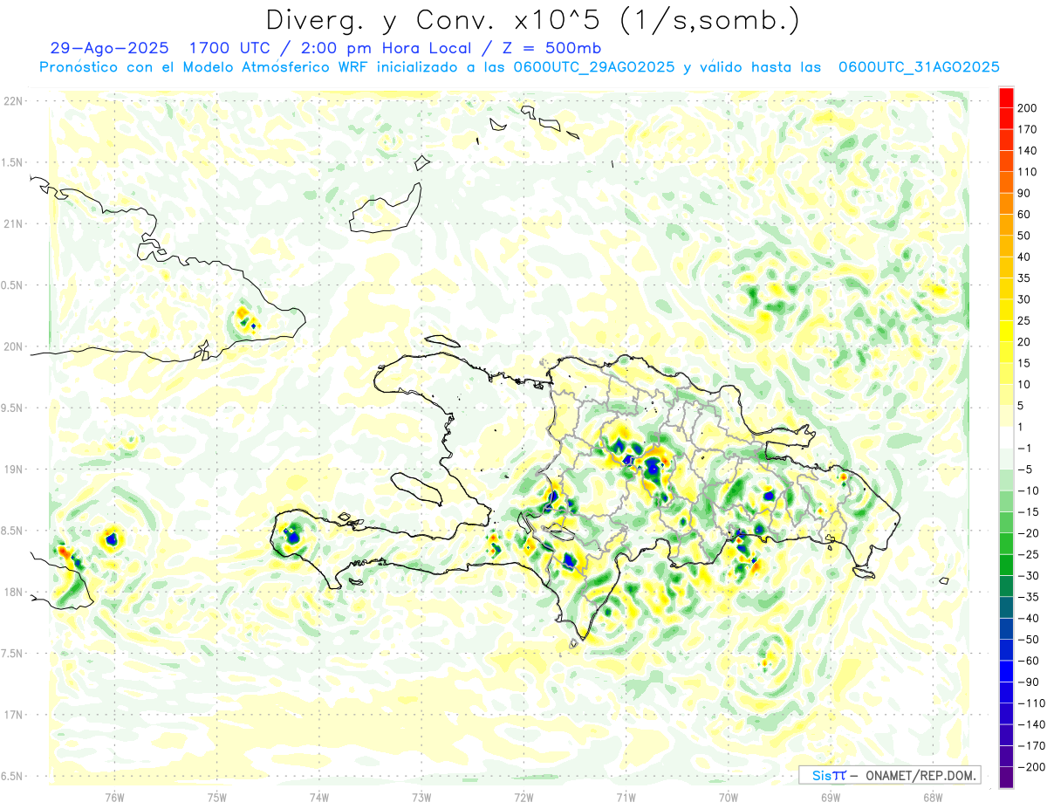This screenshot has width=1047, height=809.
Task: Click the 68W longitude axis label
Action: point(933,796)
